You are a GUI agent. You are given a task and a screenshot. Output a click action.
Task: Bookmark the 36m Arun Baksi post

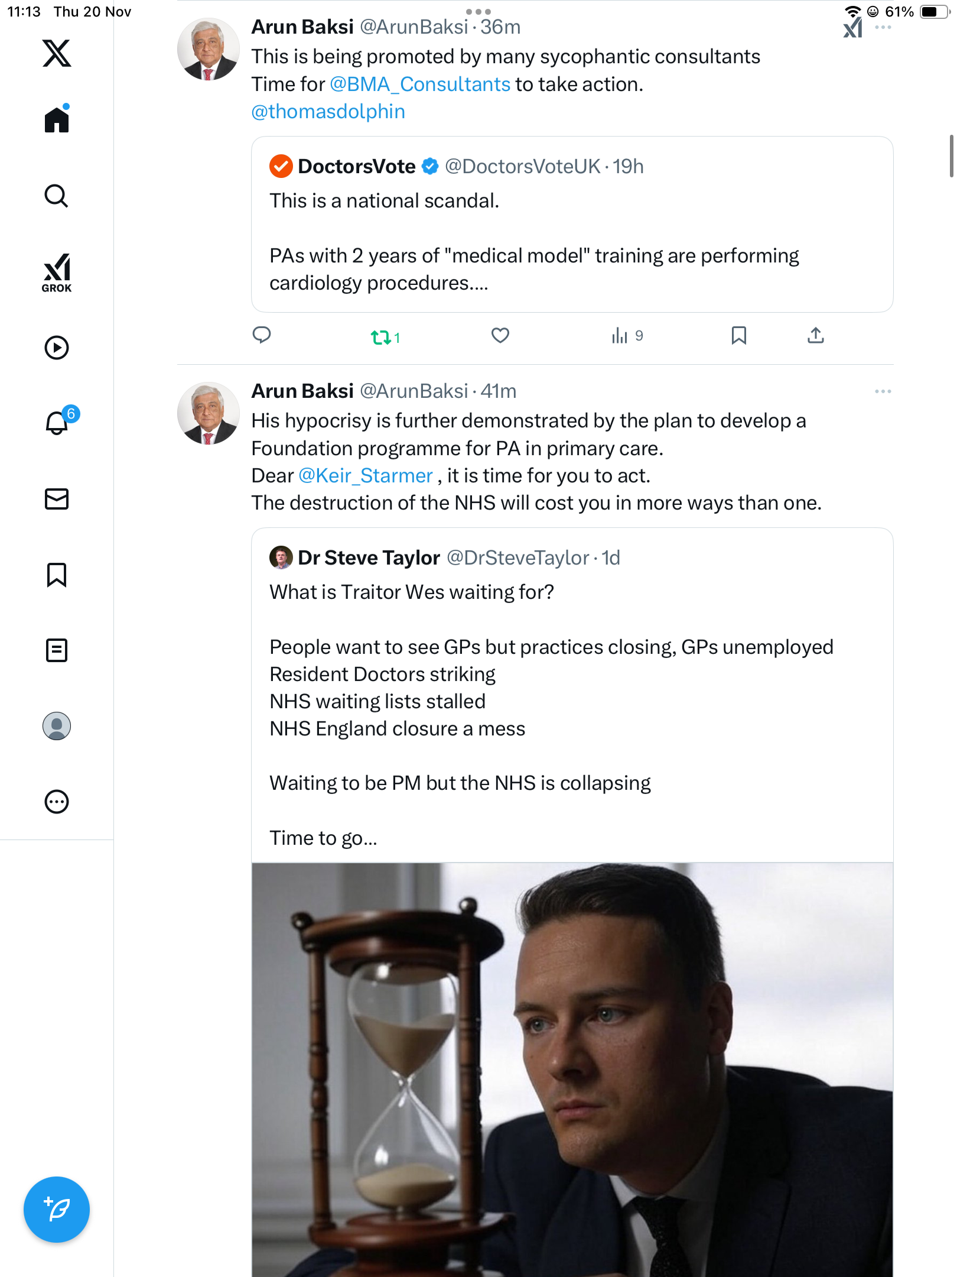[x=739, y=336]
